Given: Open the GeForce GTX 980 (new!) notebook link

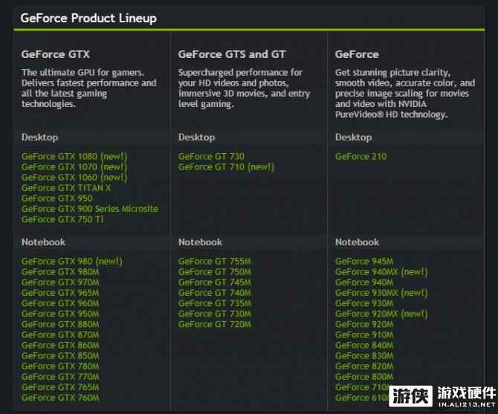Looking at the screenshot, I should pyautogui.click(x=71, y=262).
